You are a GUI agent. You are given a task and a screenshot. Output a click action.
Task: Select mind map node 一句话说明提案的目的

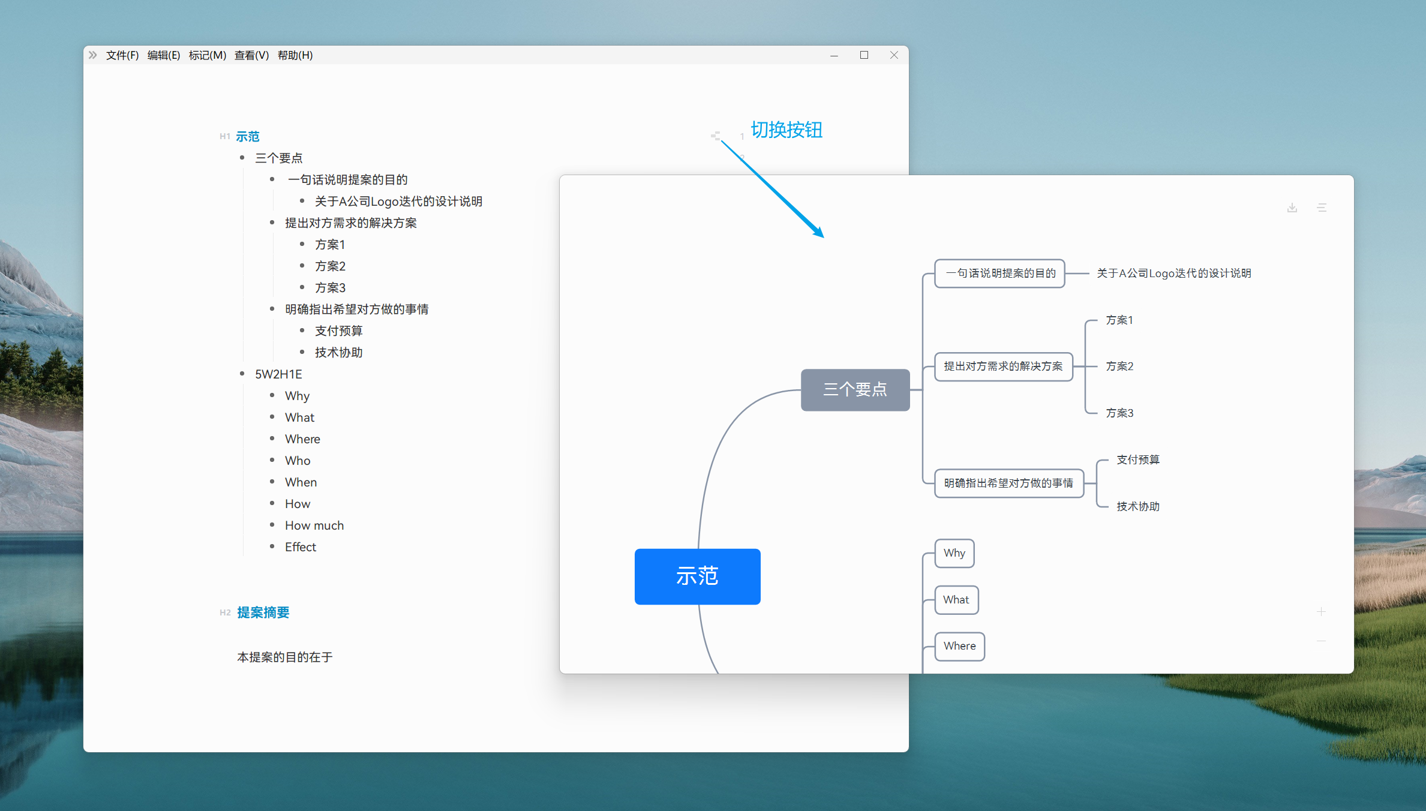pos(1000,274)
